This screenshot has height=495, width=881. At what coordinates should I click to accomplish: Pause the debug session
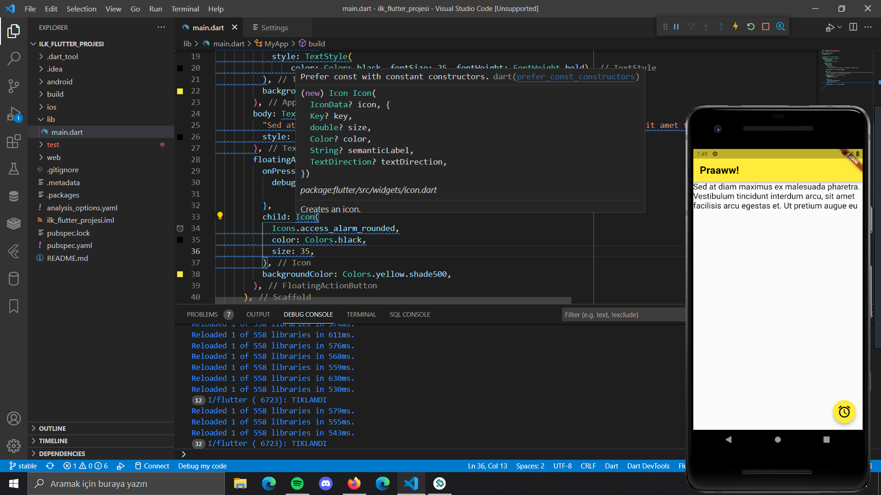676,27
